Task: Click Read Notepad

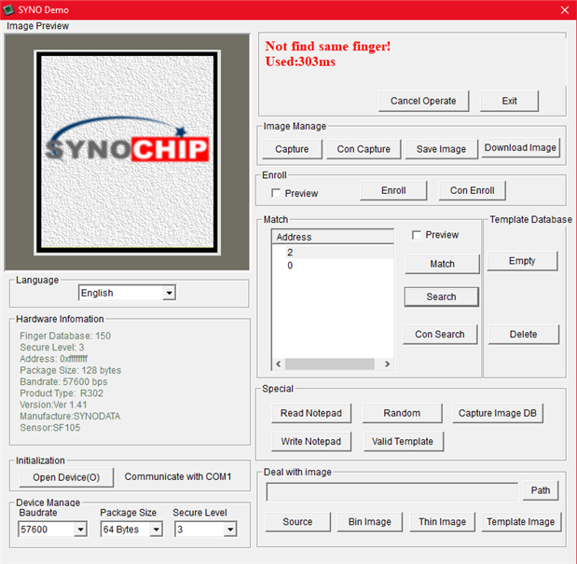Action: point(311,413)
